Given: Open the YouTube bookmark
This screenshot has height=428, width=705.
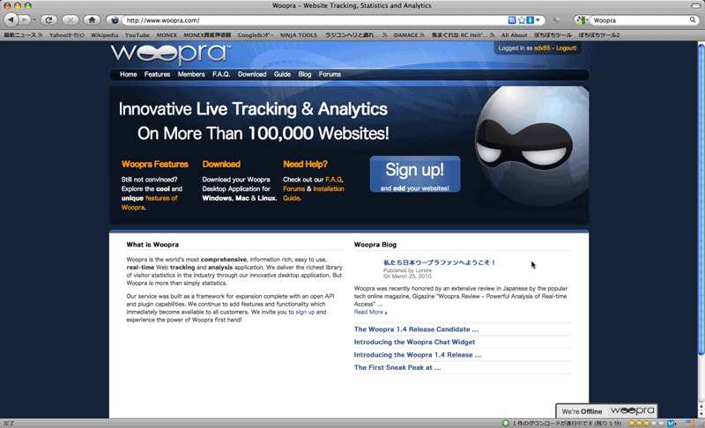Looking at the screenshot, I should (x=137, y=35).
